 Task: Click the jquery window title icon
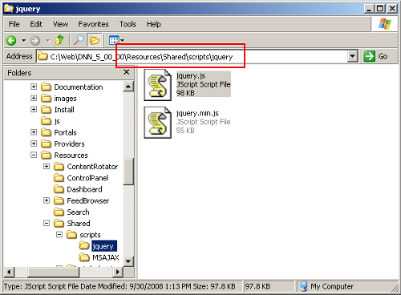coord(9,9)
